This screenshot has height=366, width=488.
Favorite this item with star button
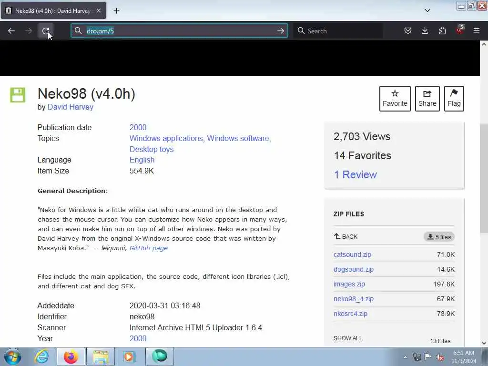(395, 98)
